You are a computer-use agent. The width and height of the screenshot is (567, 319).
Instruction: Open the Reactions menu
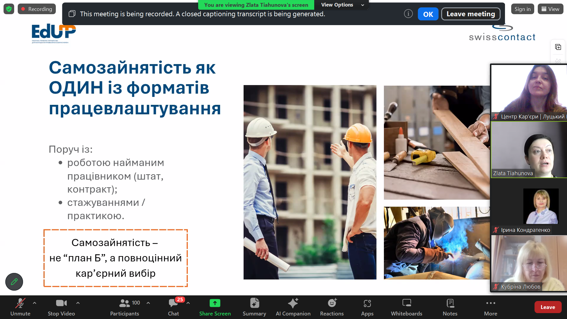pos(332,307)
